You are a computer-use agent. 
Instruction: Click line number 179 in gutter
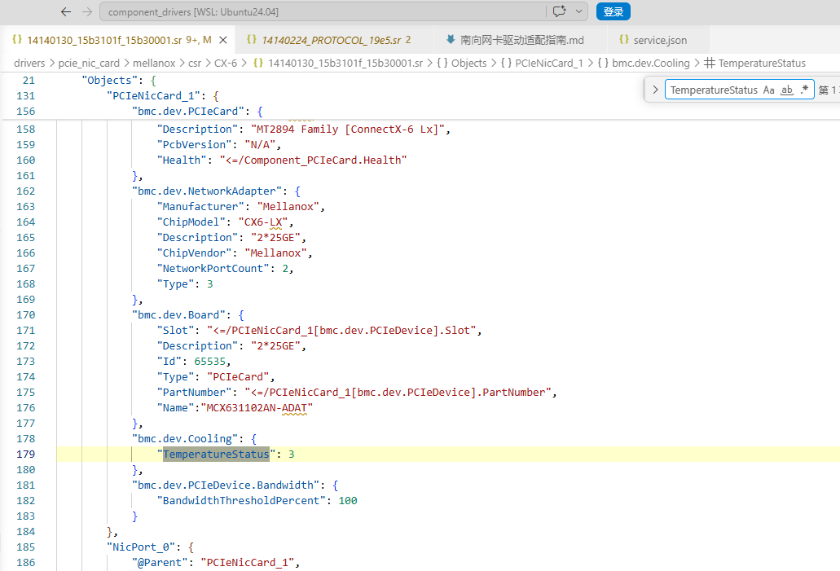26,455
